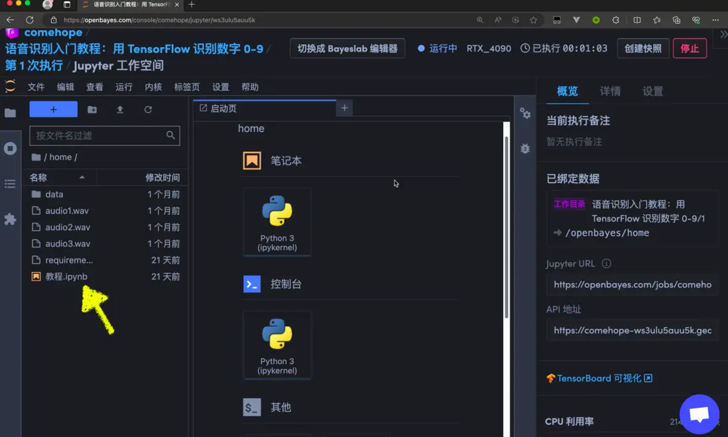This screenshot has width=728, height=437.
Task: Open the 运行 menu
Action: tap(124, 87)
